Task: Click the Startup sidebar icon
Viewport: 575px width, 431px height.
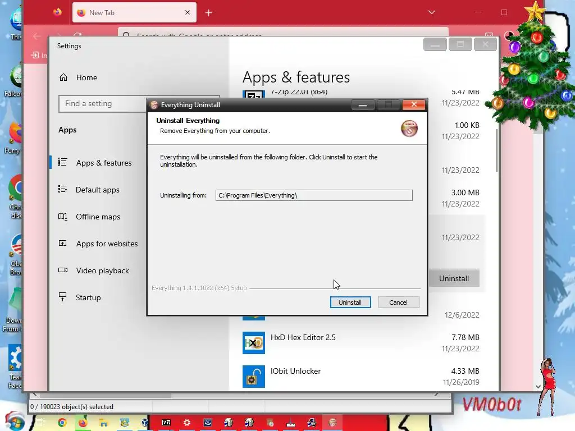Action: 63,297
